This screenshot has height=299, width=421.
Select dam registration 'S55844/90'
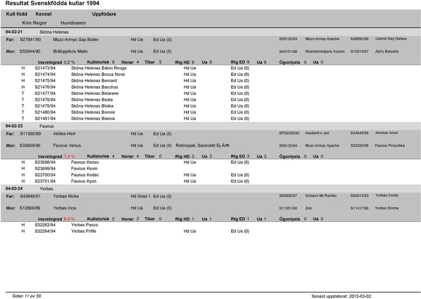[30, 51]
